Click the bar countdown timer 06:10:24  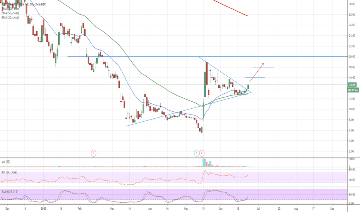(x=353, y=90)
